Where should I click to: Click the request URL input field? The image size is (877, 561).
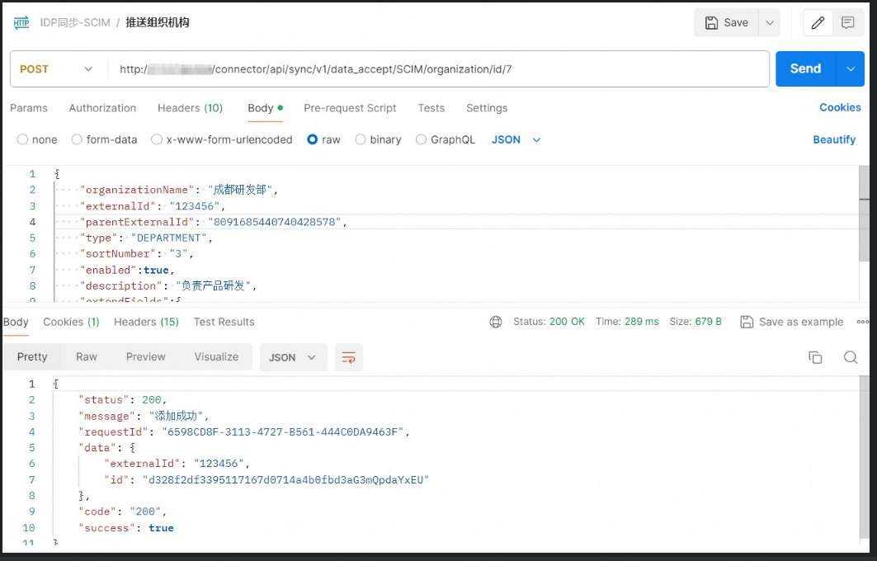click(x=437, y=69)
